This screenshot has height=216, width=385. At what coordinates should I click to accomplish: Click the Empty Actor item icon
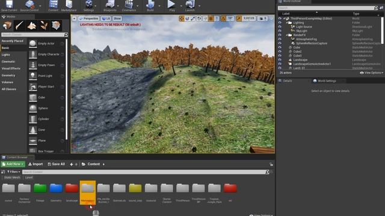32,44
